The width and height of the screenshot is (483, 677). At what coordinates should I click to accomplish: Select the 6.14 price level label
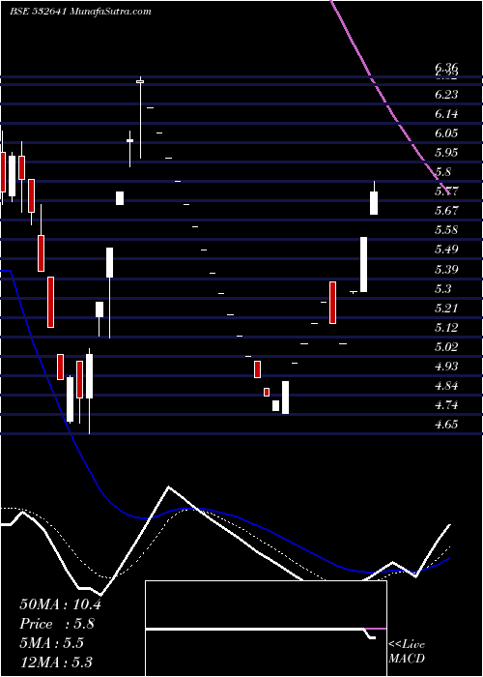tap(446, 114)
